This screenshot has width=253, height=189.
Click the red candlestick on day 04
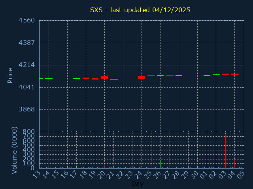click(235, 74)
